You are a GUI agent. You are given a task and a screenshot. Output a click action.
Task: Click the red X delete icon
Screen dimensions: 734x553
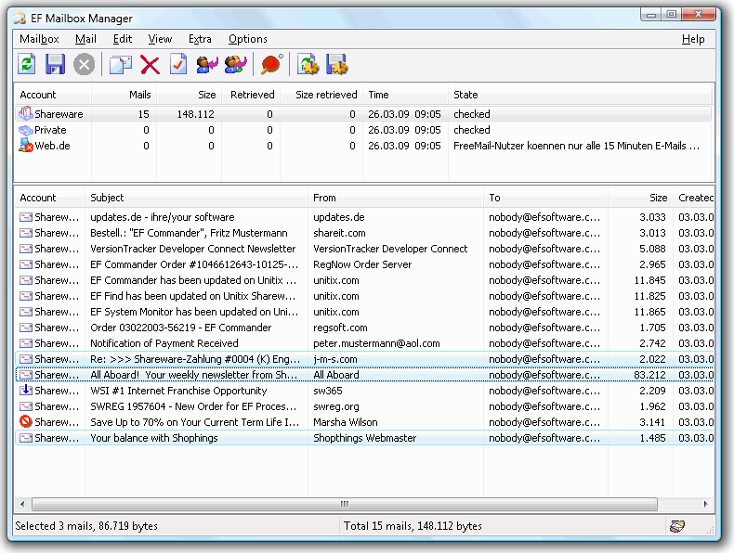tap(150, 64)
